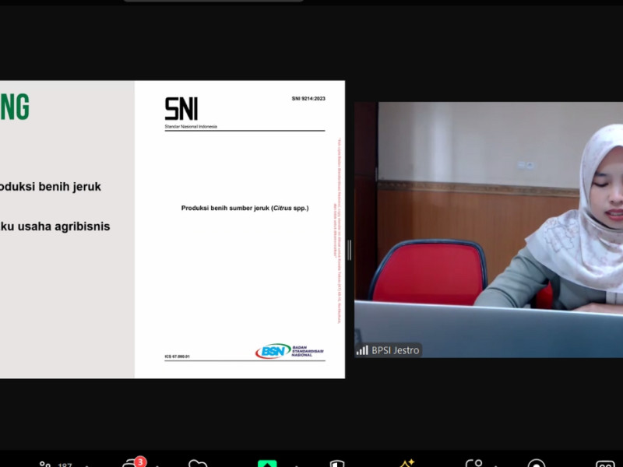Open the Apps icon in the toolbar

(x=473, y=465)
